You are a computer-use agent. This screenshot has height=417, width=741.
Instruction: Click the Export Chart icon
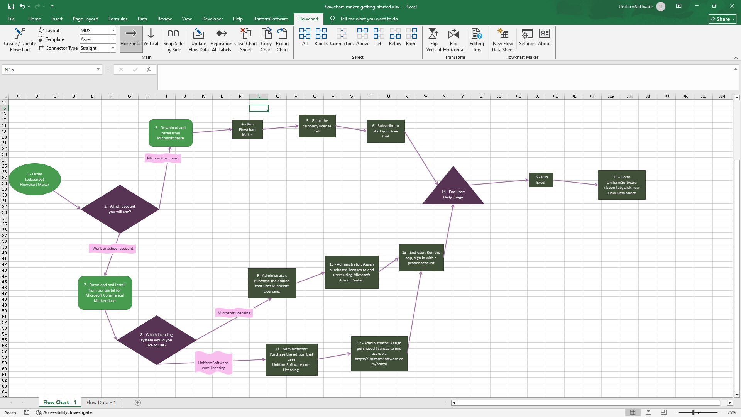coord(282,34)
